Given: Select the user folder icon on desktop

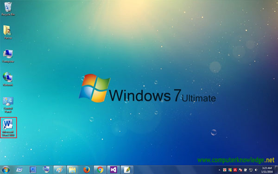Looking at the screenshot, I should click(x=7, y=32).
